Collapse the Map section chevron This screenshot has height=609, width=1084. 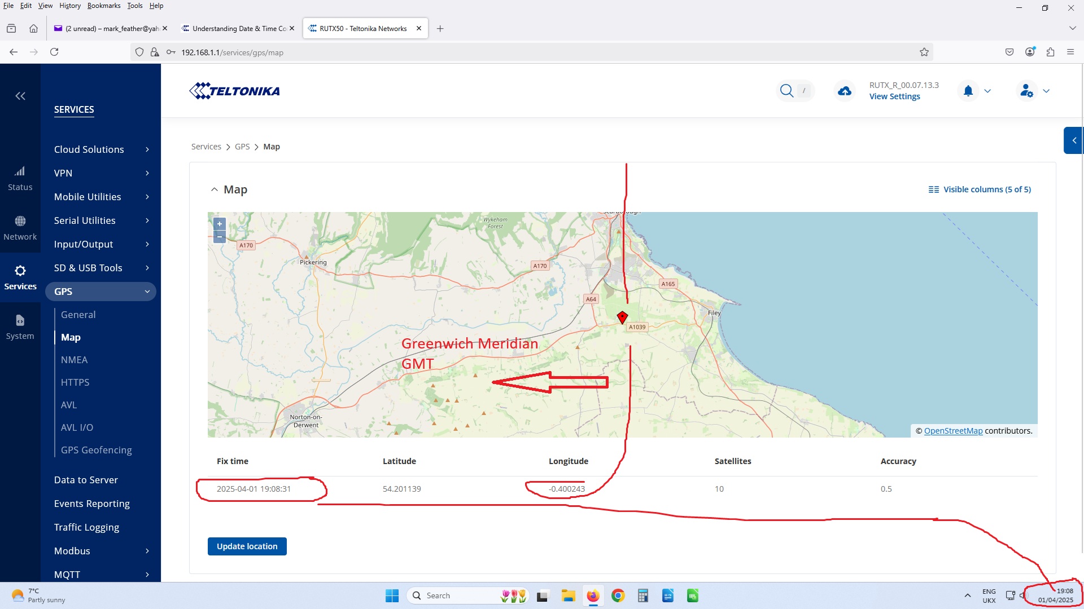click(x=214, y=190)
